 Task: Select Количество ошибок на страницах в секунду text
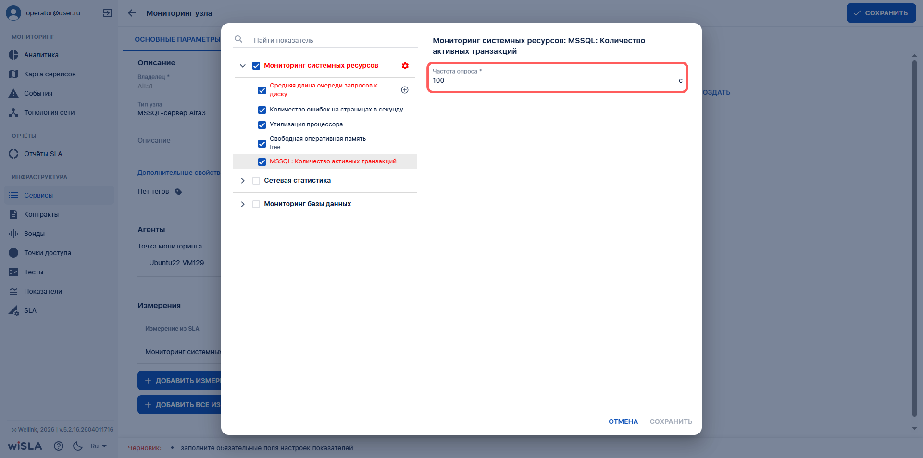[337, 110]
